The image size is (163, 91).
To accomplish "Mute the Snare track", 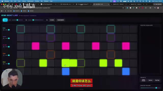I will click(x=4, y=38).
